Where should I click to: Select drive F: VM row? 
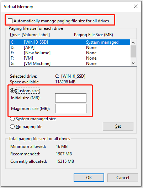click(x=70, y=58)
